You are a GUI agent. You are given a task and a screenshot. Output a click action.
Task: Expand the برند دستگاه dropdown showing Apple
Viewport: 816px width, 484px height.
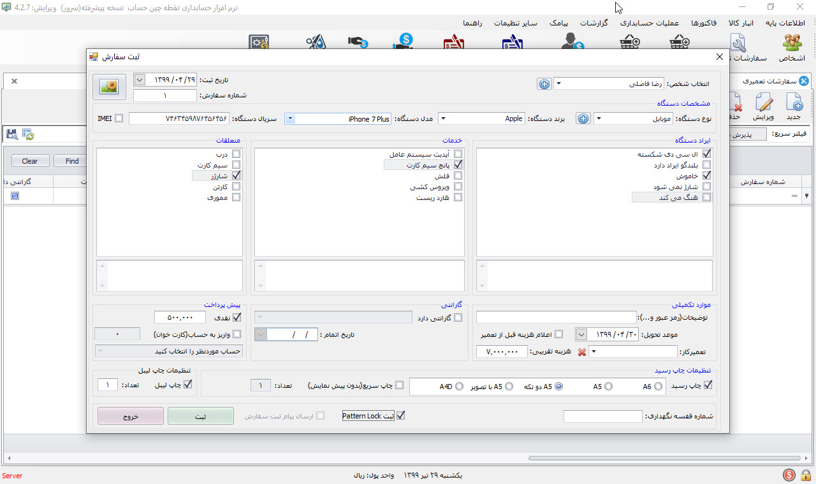tap(442, 118)
